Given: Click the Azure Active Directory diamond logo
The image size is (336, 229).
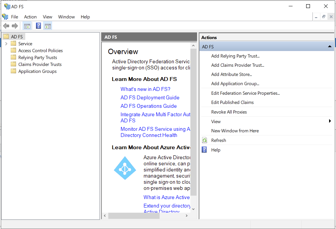Looking at the screenshot, I should tap(125, 168).
